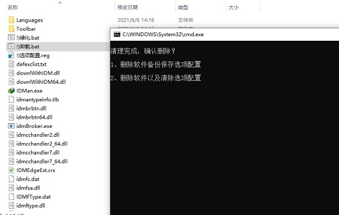Click the idmfc.dat file icon
This screenshot has width=339, height=215.
click(11, 179)
